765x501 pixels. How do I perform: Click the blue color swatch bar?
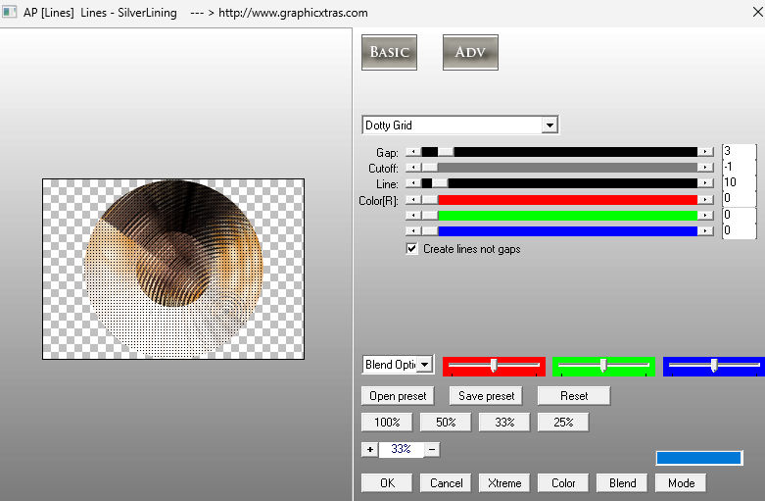[698, 458]
